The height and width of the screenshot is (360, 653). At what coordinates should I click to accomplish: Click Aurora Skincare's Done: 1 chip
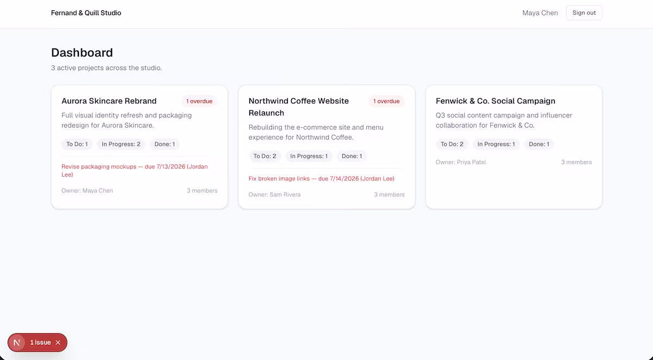165,144
